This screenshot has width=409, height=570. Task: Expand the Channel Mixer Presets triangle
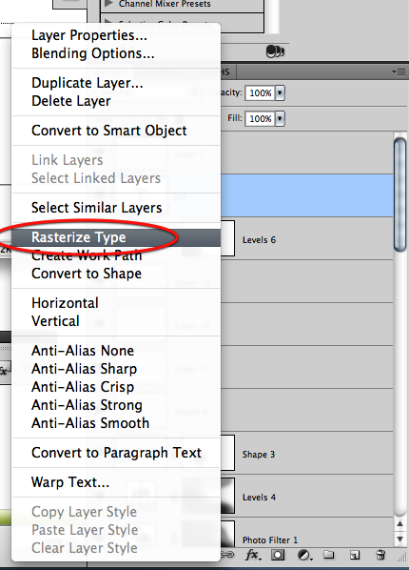point(108,4)
